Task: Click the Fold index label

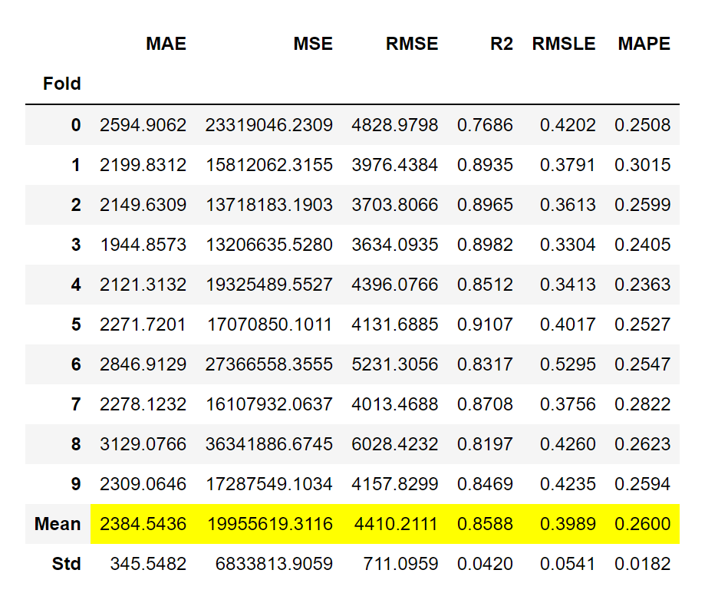Action: point(62,84)
